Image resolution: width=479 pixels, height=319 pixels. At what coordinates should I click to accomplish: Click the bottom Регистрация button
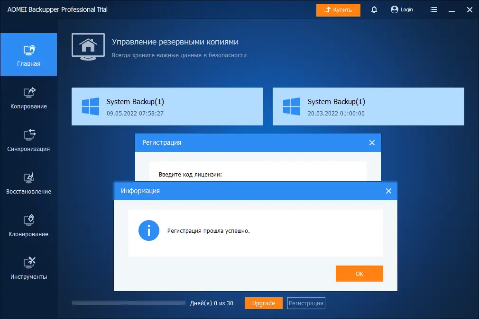(306, 303)
